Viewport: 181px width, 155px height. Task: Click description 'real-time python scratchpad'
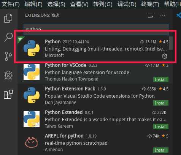click(x=76, y=143)
